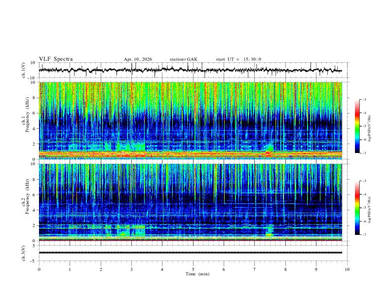Click the "10" tick on the time axis
Image resolution: width=391 pixels, height=302 pixels.
point(347,269)
